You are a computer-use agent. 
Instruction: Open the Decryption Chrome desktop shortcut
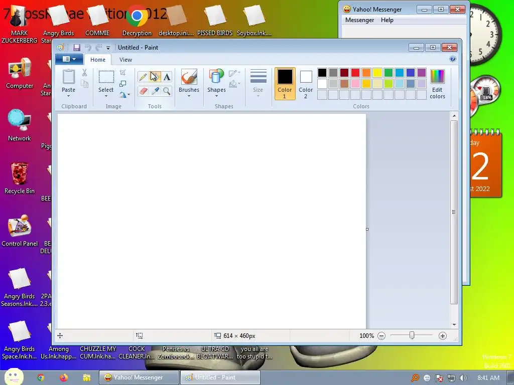coord(137,20)
